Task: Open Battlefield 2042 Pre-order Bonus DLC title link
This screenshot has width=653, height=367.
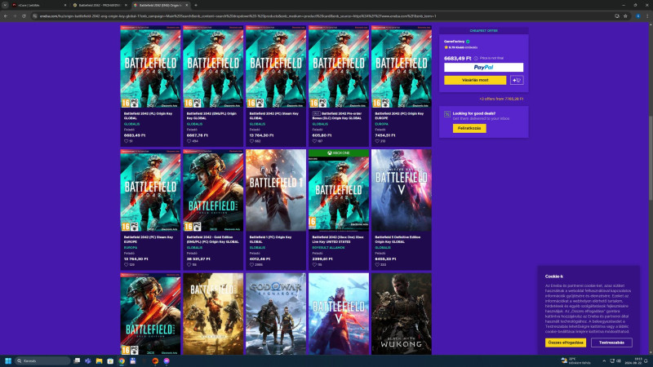Action: 337,115
